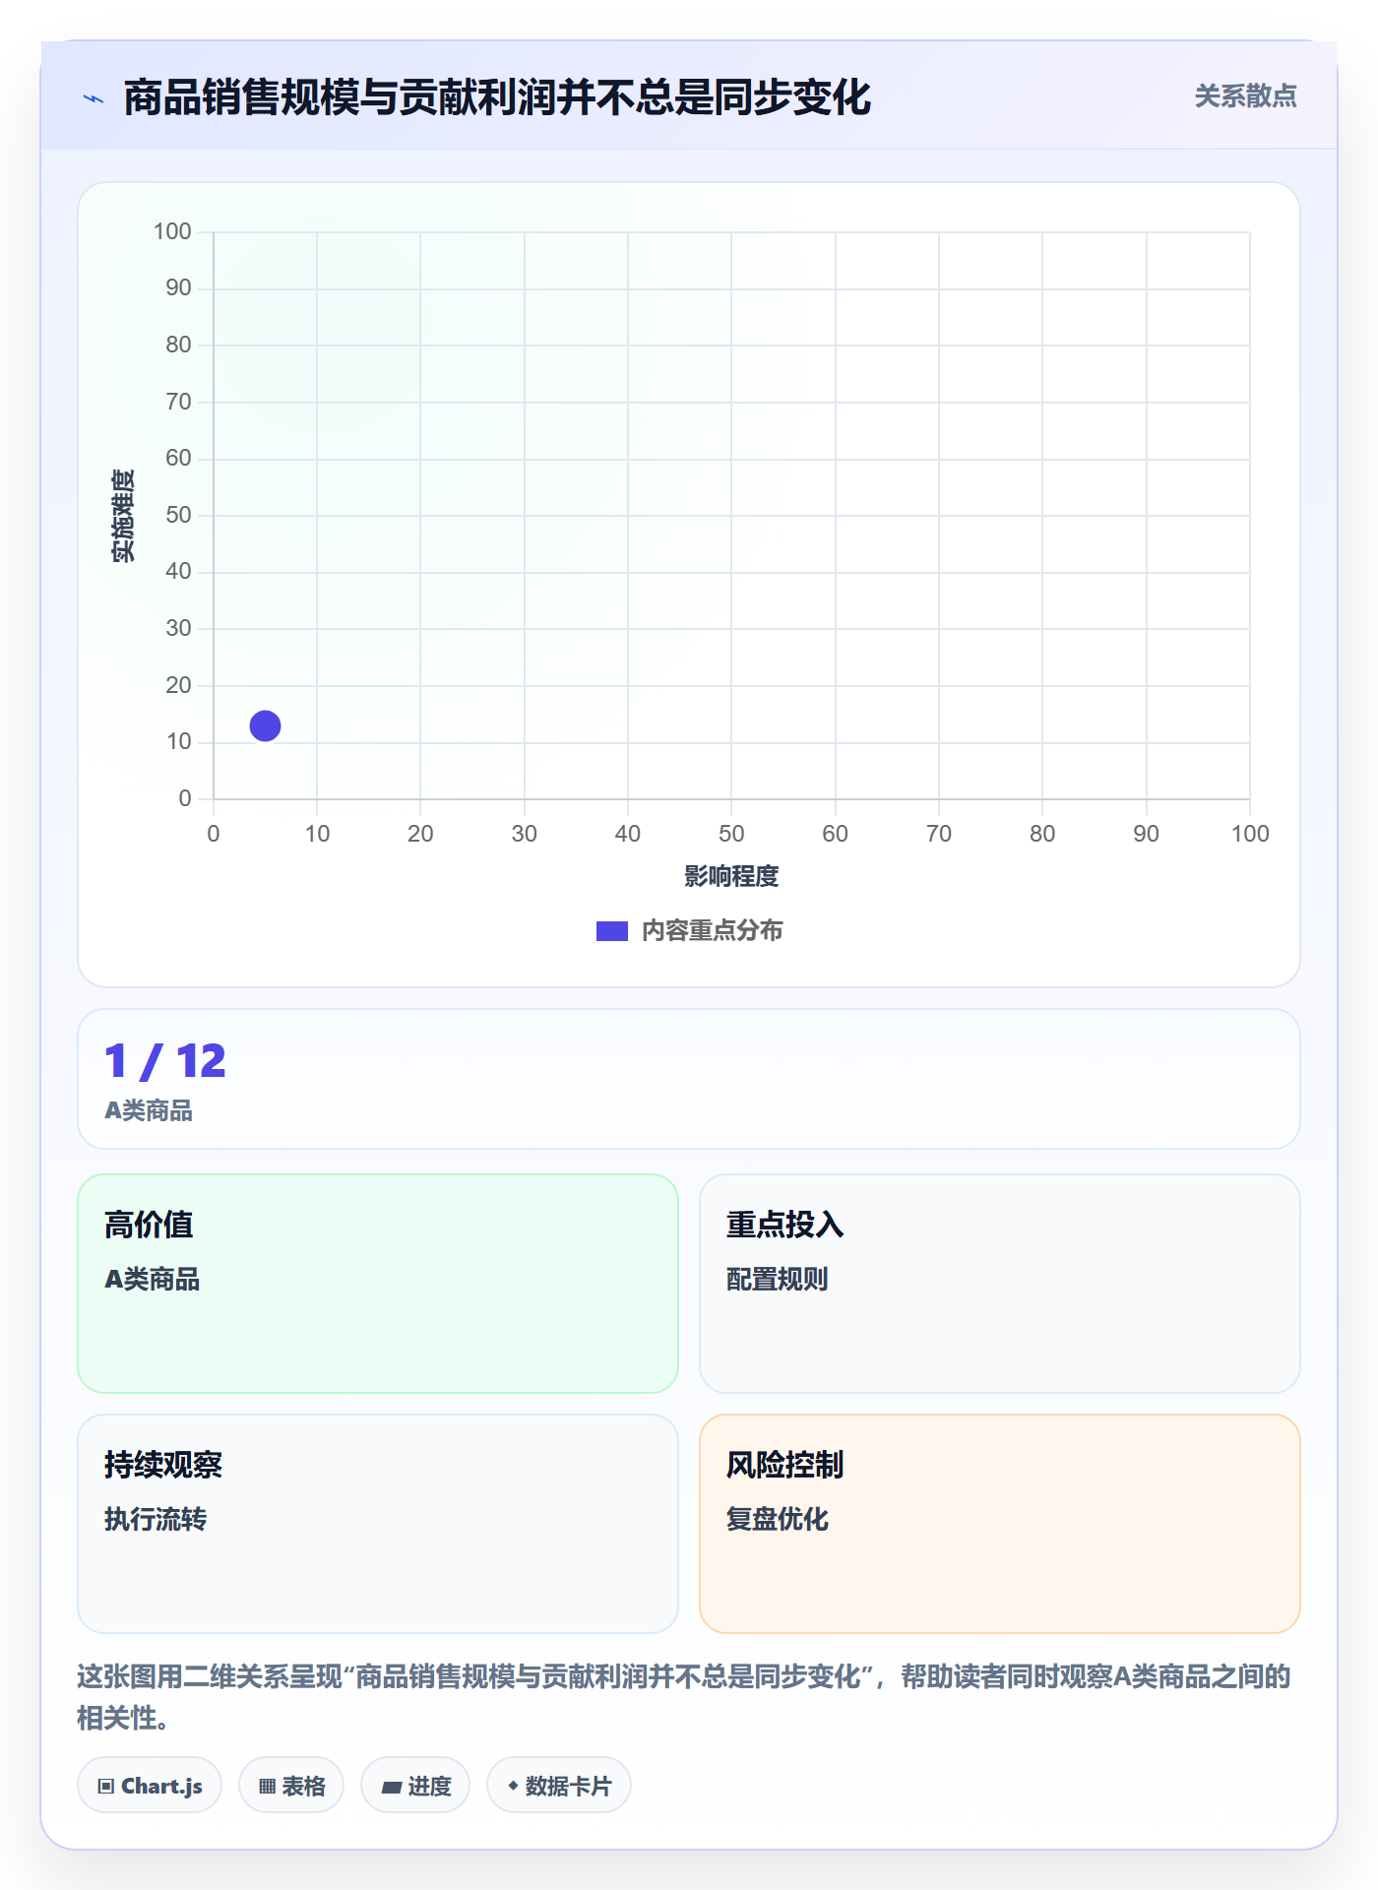Click the A类商品 label under 1 / 12
This screenshot has width=1378, height=1890.
149,1110
